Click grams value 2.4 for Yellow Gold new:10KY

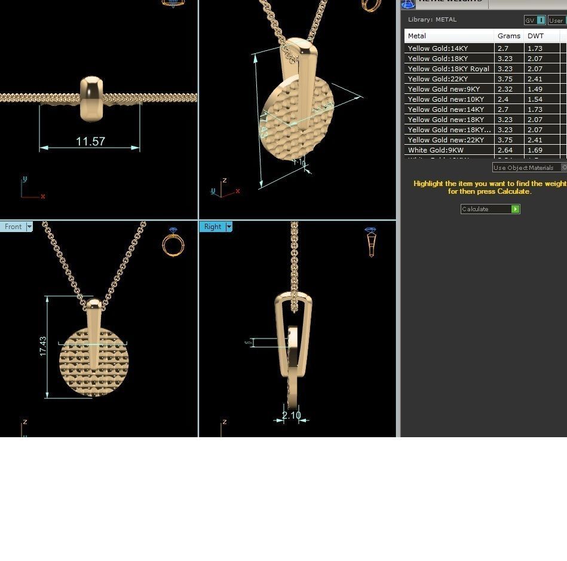[x=502, y=99]
